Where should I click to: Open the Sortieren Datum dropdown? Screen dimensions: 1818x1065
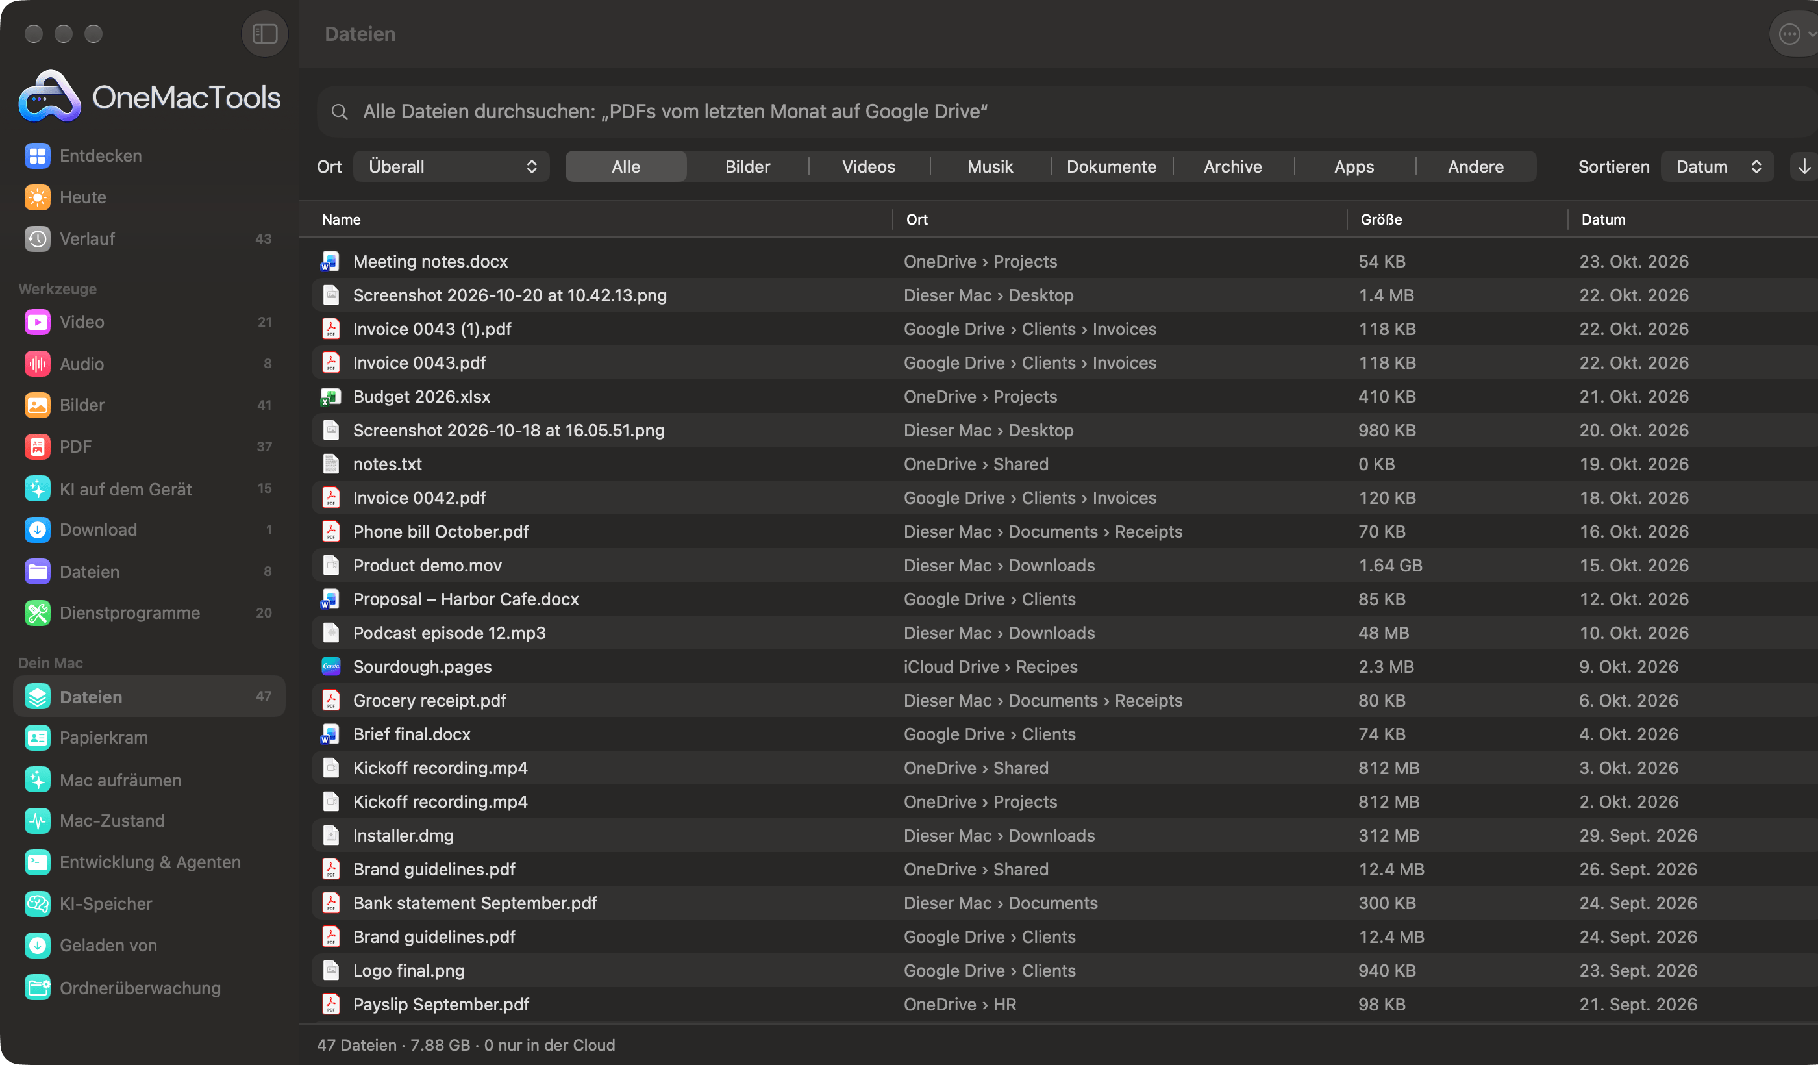pos(1717,167)
